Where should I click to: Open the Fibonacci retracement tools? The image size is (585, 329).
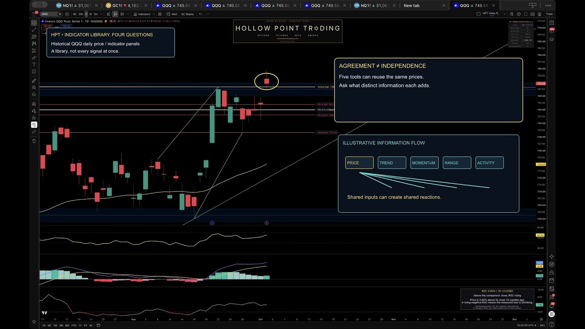coord(34,37)
